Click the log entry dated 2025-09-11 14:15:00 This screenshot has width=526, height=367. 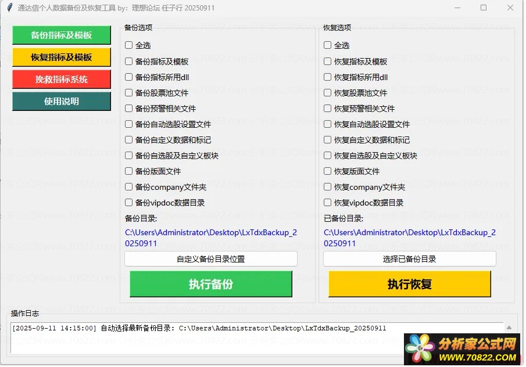(199, 328)
